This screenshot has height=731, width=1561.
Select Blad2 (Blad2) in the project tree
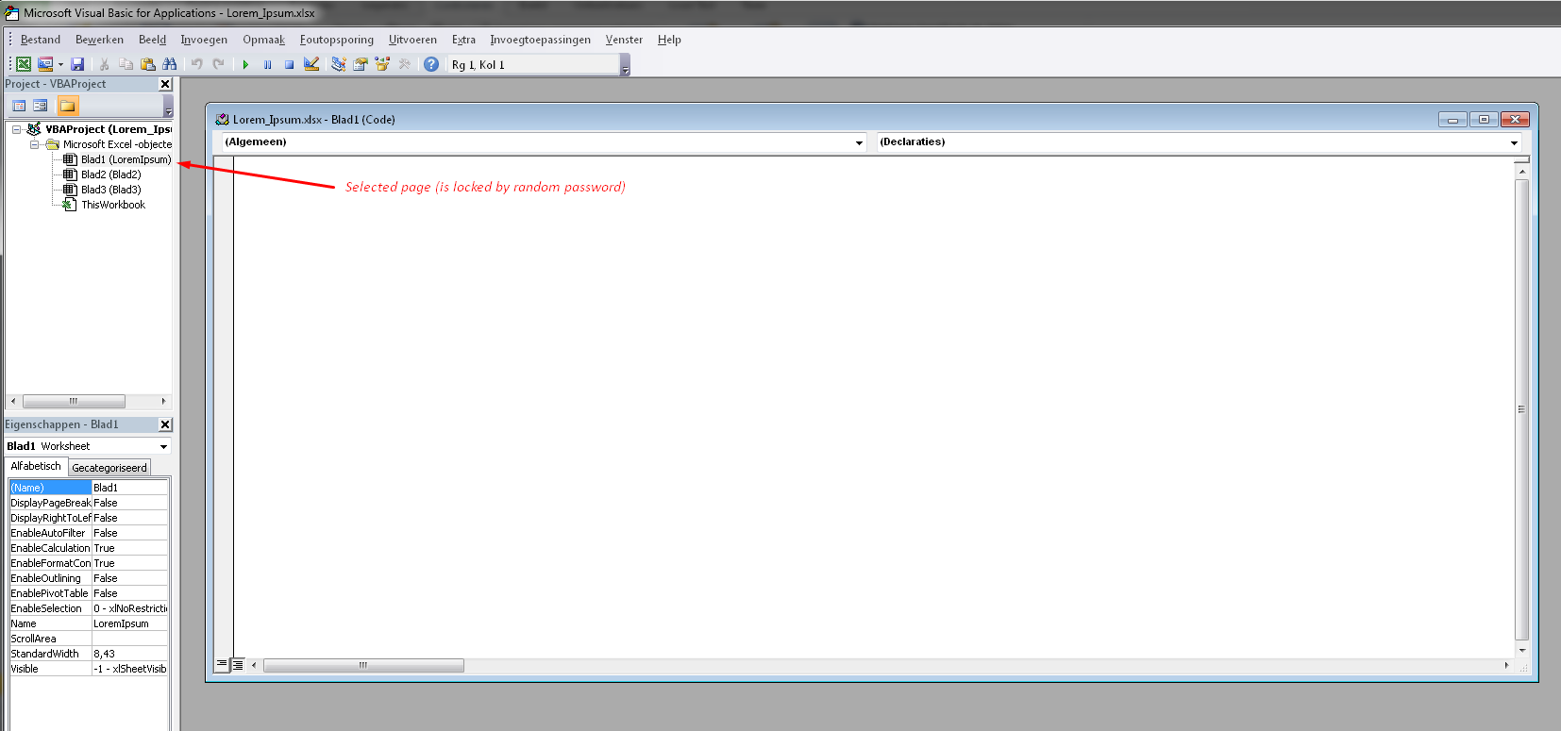[x=110, y=174]
